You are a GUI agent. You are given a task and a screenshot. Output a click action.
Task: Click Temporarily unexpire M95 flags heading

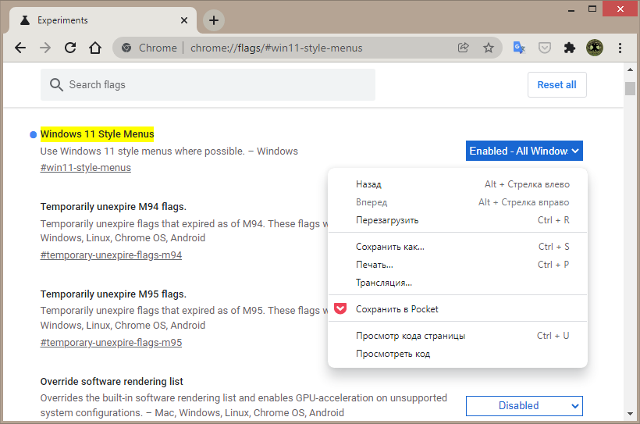113,294
